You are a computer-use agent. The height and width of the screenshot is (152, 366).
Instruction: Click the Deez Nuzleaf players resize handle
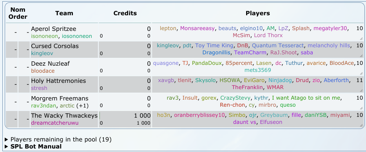(x=361, y=73)
